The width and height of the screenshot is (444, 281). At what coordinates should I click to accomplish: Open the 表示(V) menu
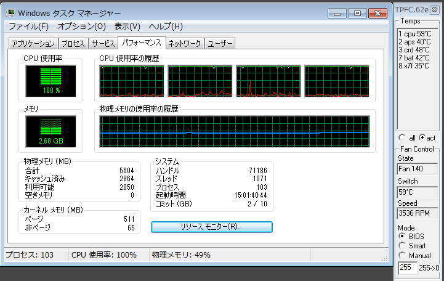point(127,26)
